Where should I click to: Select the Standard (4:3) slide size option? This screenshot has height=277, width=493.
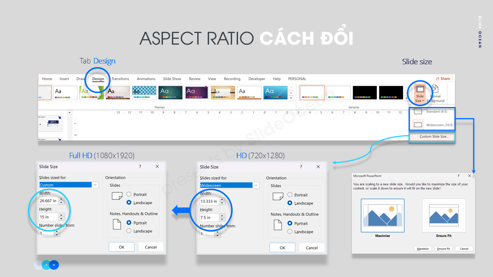pyautogui.click(x=432, y=112)
